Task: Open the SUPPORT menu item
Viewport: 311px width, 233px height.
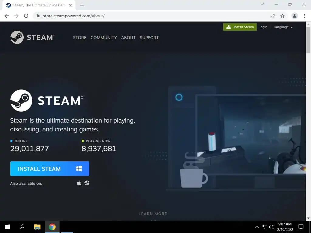Action: pyautogui.click(x=149, y=38)
